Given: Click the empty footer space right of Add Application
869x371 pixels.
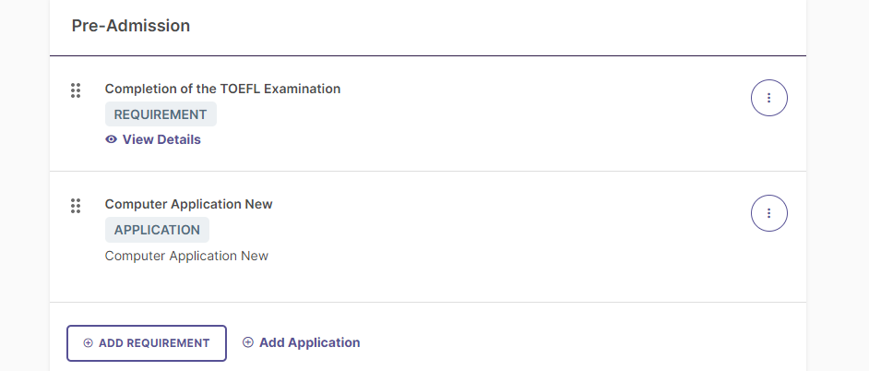Looking at the screenshot, I should tap(582, 342).
